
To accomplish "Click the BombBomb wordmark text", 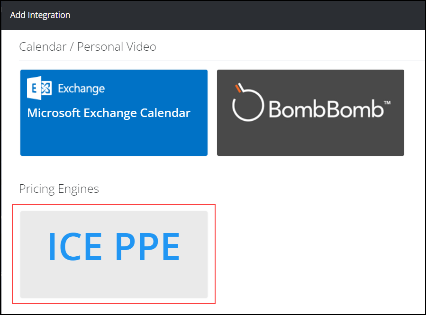I will pyautogui.click(x=326, y=109).
